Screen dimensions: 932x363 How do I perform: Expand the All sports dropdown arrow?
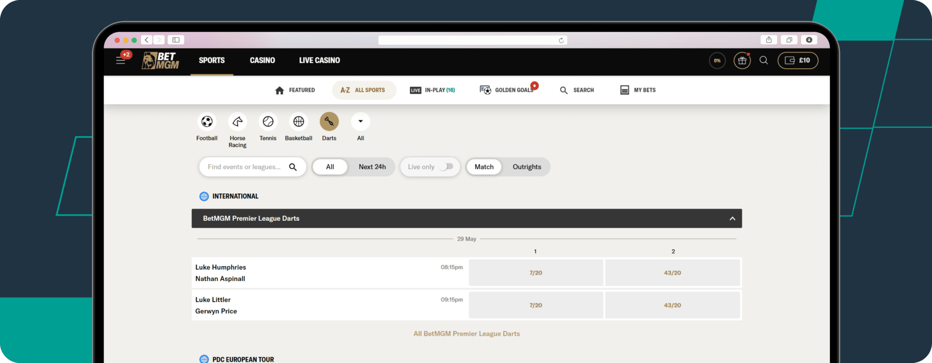[x=360, y=122]
